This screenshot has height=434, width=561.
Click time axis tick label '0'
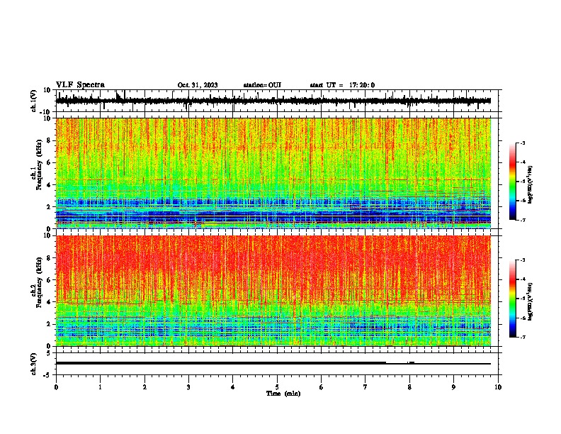[56, 387]
